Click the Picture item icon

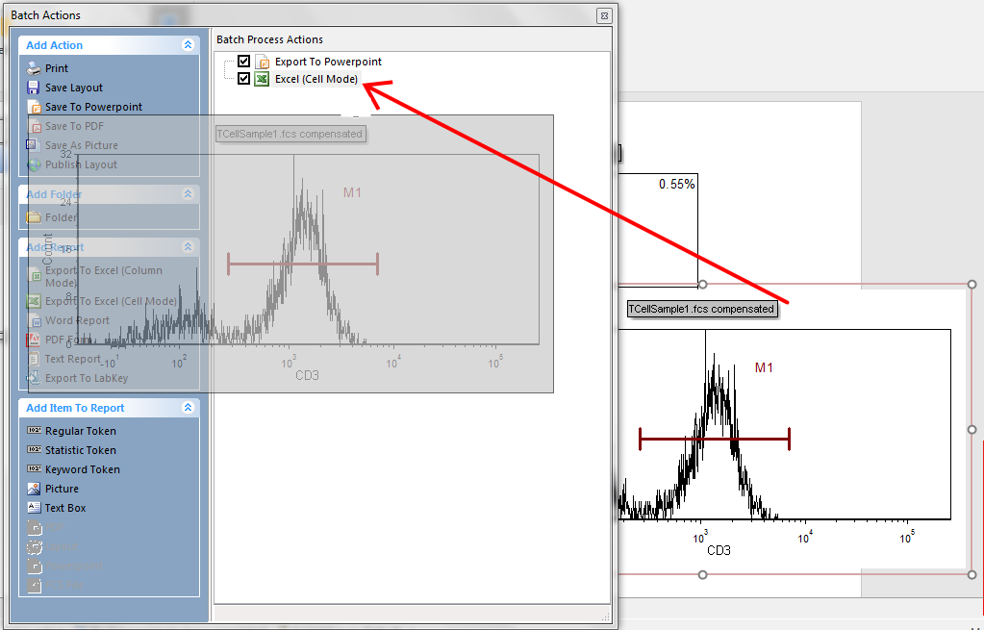pyautogui.click(x=34, y=489)
